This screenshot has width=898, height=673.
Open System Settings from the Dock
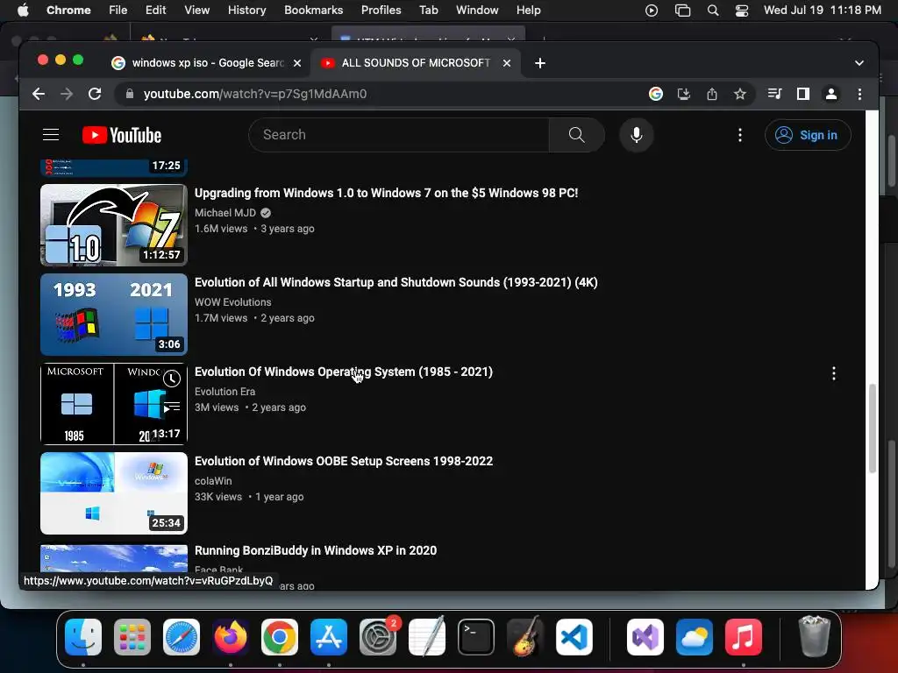378,637
